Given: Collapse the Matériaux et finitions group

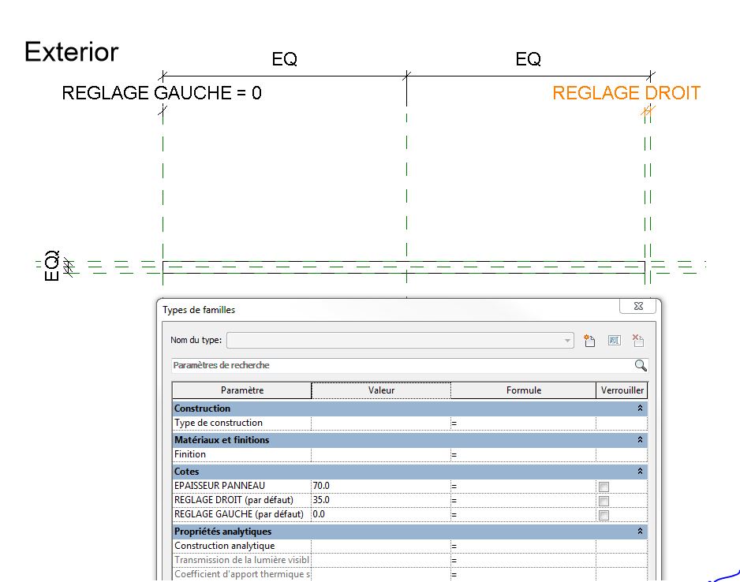Looking at the screenshot, I should pos(640,440).
